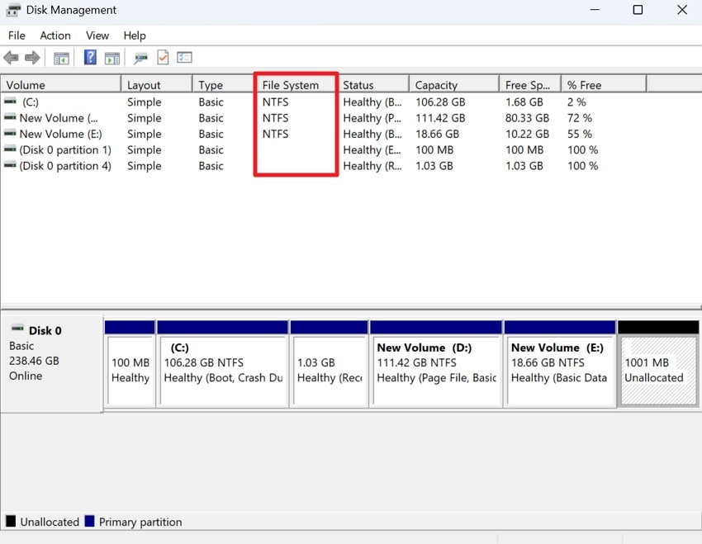Select (Disk 0 partition 4) row
Screen dimensions: 702x544
(323, 166)
